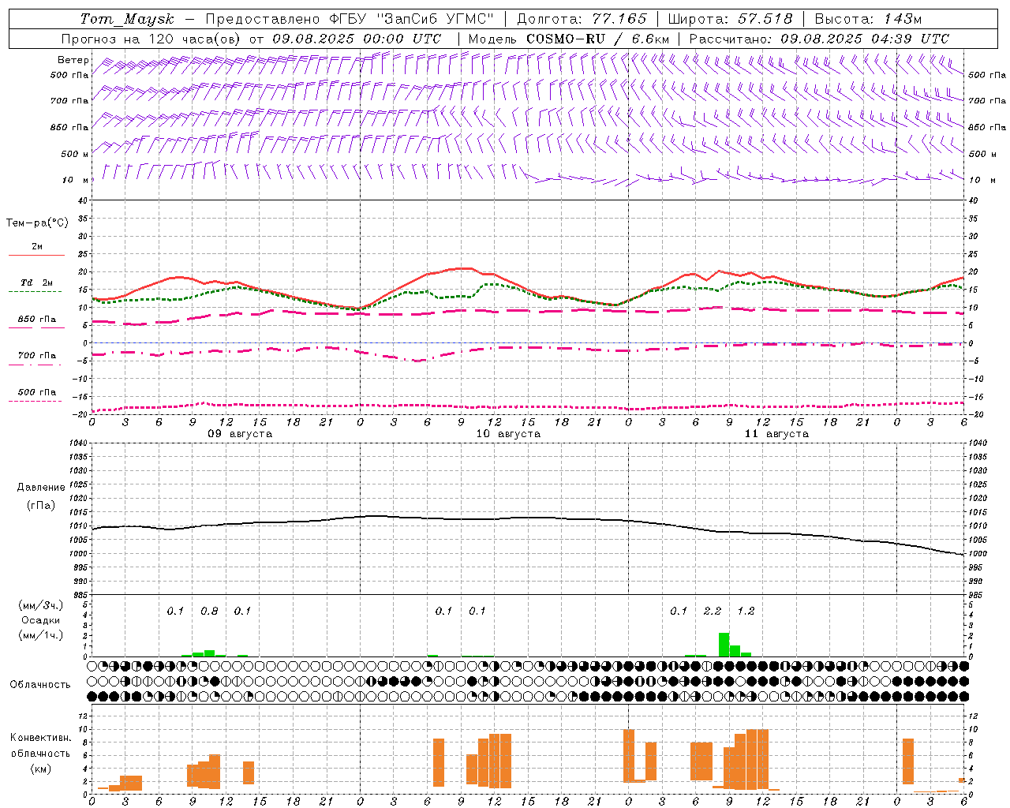The image size is (1010, 808).
Task: Click the red 2м temperature legend line
Action: [36, 255]
